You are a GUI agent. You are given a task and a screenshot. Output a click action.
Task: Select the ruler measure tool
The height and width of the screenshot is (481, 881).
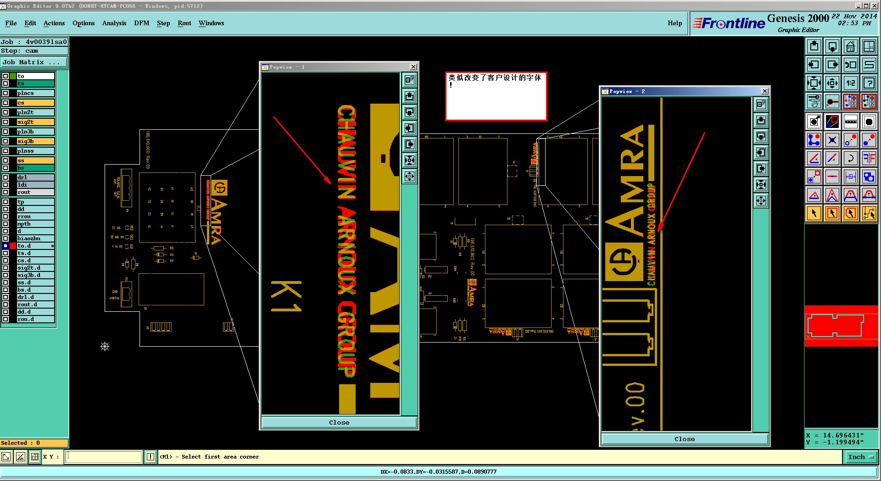point(851,122)
